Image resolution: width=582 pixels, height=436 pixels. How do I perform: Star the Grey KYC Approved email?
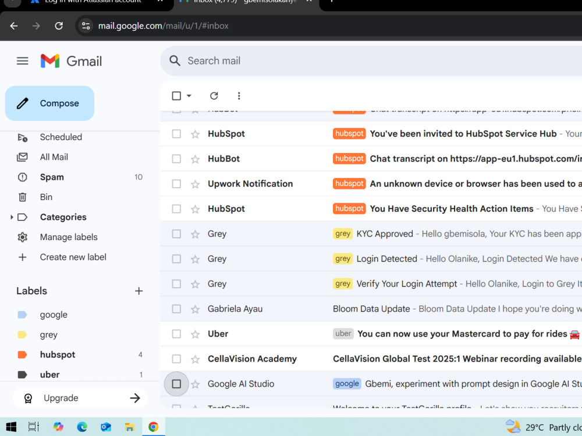click(195, 234)
